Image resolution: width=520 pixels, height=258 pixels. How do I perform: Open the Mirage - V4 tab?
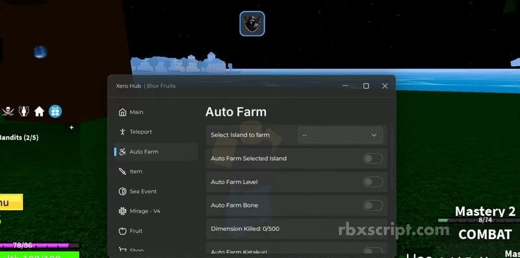[x=156, y=211]
